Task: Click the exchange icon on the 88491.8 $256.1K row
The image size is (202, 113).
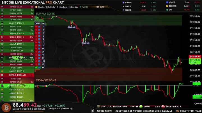Action: (2, 37)
